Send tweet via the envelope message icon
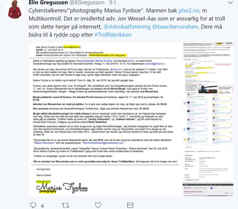Image resolution: width=238 pixels, height=209 pixels. pyautogui.click(x=130, y=205)
